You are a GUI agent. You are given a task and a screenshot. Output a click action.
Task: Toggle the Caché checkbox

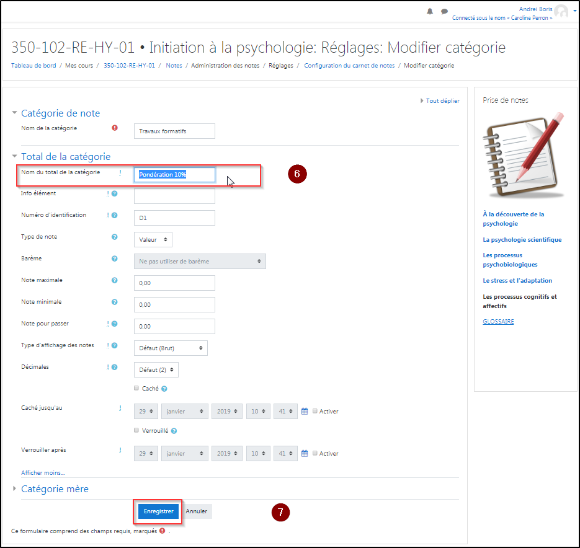click(137, 389)
